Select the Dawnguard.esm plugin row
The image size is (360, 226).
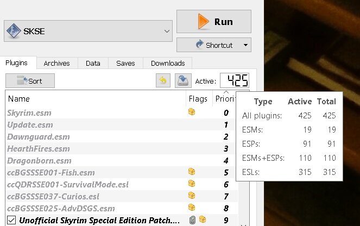(x=121, y=137)
